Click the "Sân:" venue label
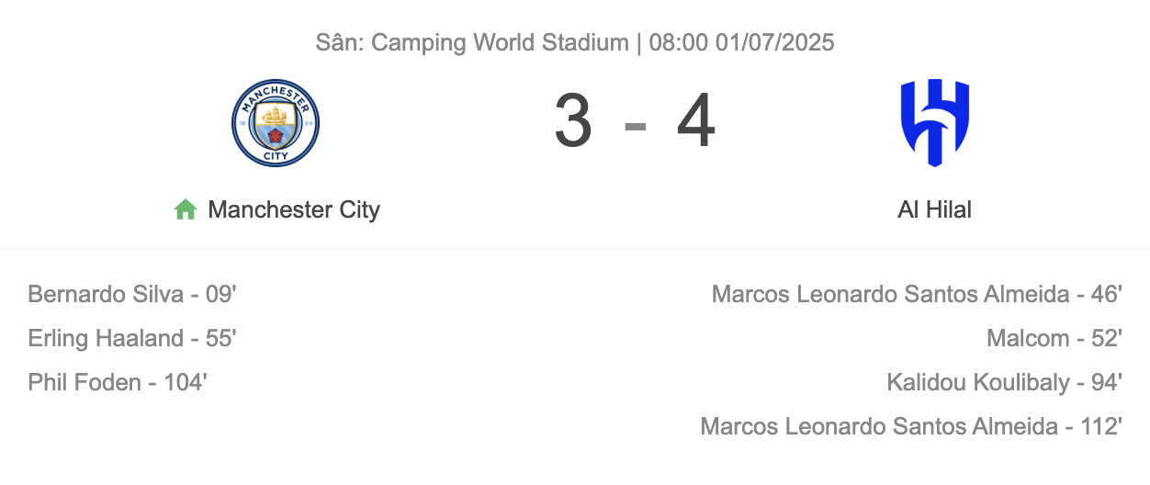Viewport: 1150px width, 485px height. 340,42
